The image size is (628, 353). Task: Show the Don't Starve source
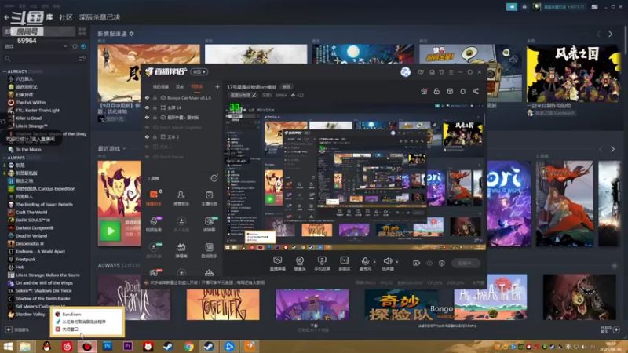point(147,156)
